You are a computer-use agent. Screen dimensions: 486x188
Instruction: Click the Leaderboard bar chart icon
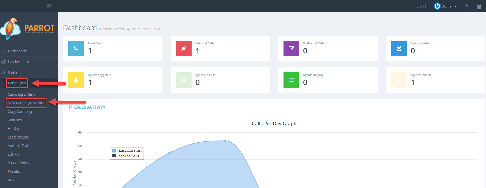tap(3, 62)
